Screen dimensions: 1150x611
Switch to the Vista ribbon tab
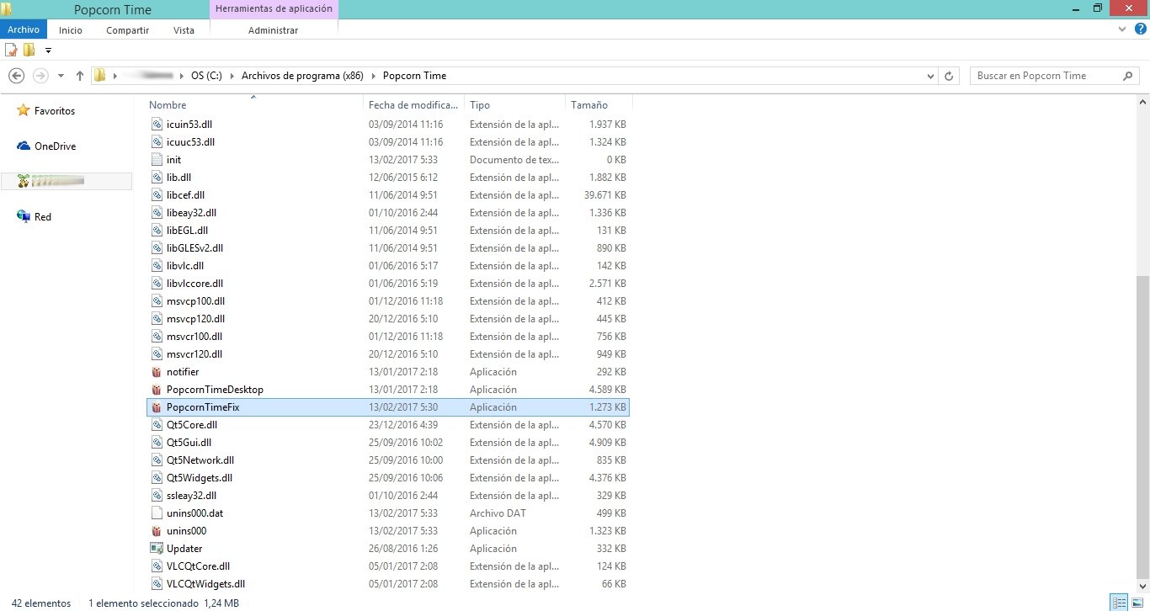[184, 30]
